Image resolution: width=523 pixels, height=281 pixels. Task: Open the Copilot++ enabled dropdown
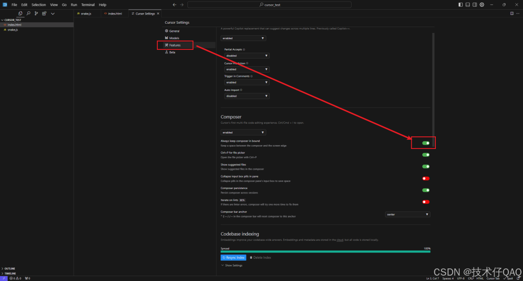[243, 38]
